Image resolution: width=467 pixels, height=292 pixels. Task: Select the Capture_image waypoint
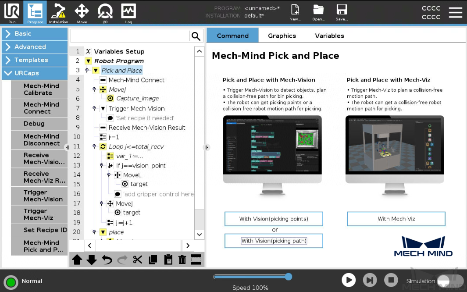click(137, 98)
